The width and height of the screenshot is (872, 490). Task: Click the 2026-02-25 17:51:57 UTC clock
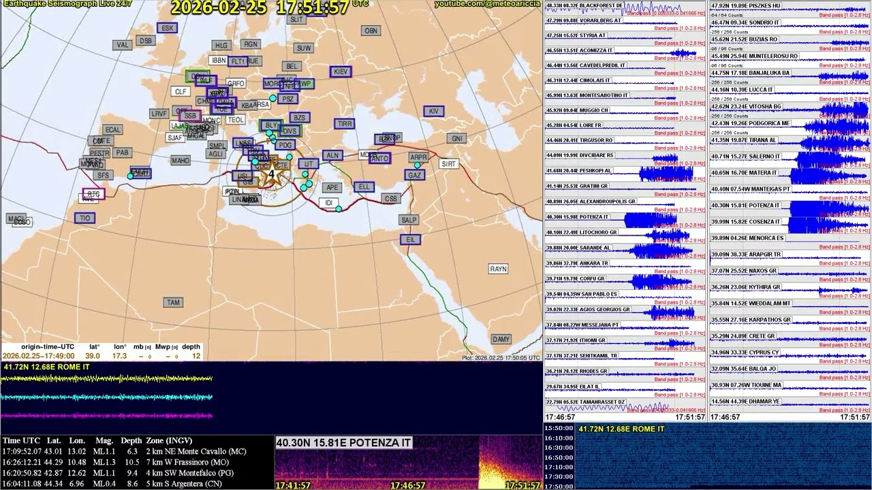269,7
